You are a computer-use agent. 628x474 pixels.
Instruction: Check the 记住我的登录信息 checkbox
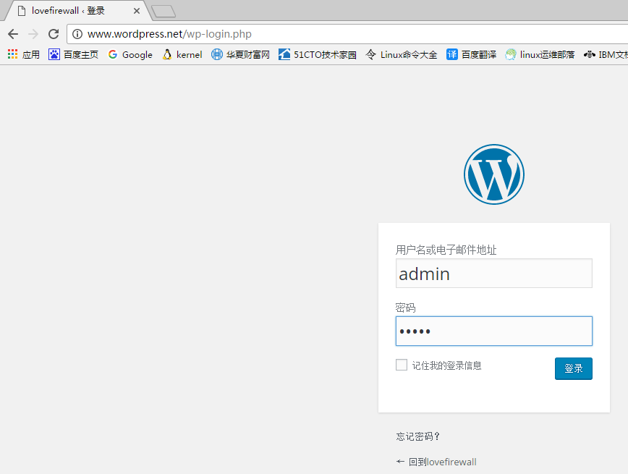(x=402, y=365)
